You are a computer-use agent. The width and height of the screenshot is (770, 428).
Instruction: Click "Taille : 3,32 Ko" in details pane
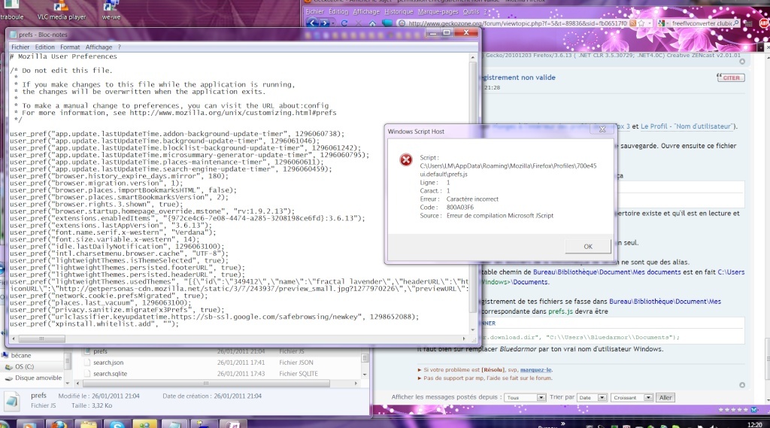pyautogui.click(x=92, y=406)
